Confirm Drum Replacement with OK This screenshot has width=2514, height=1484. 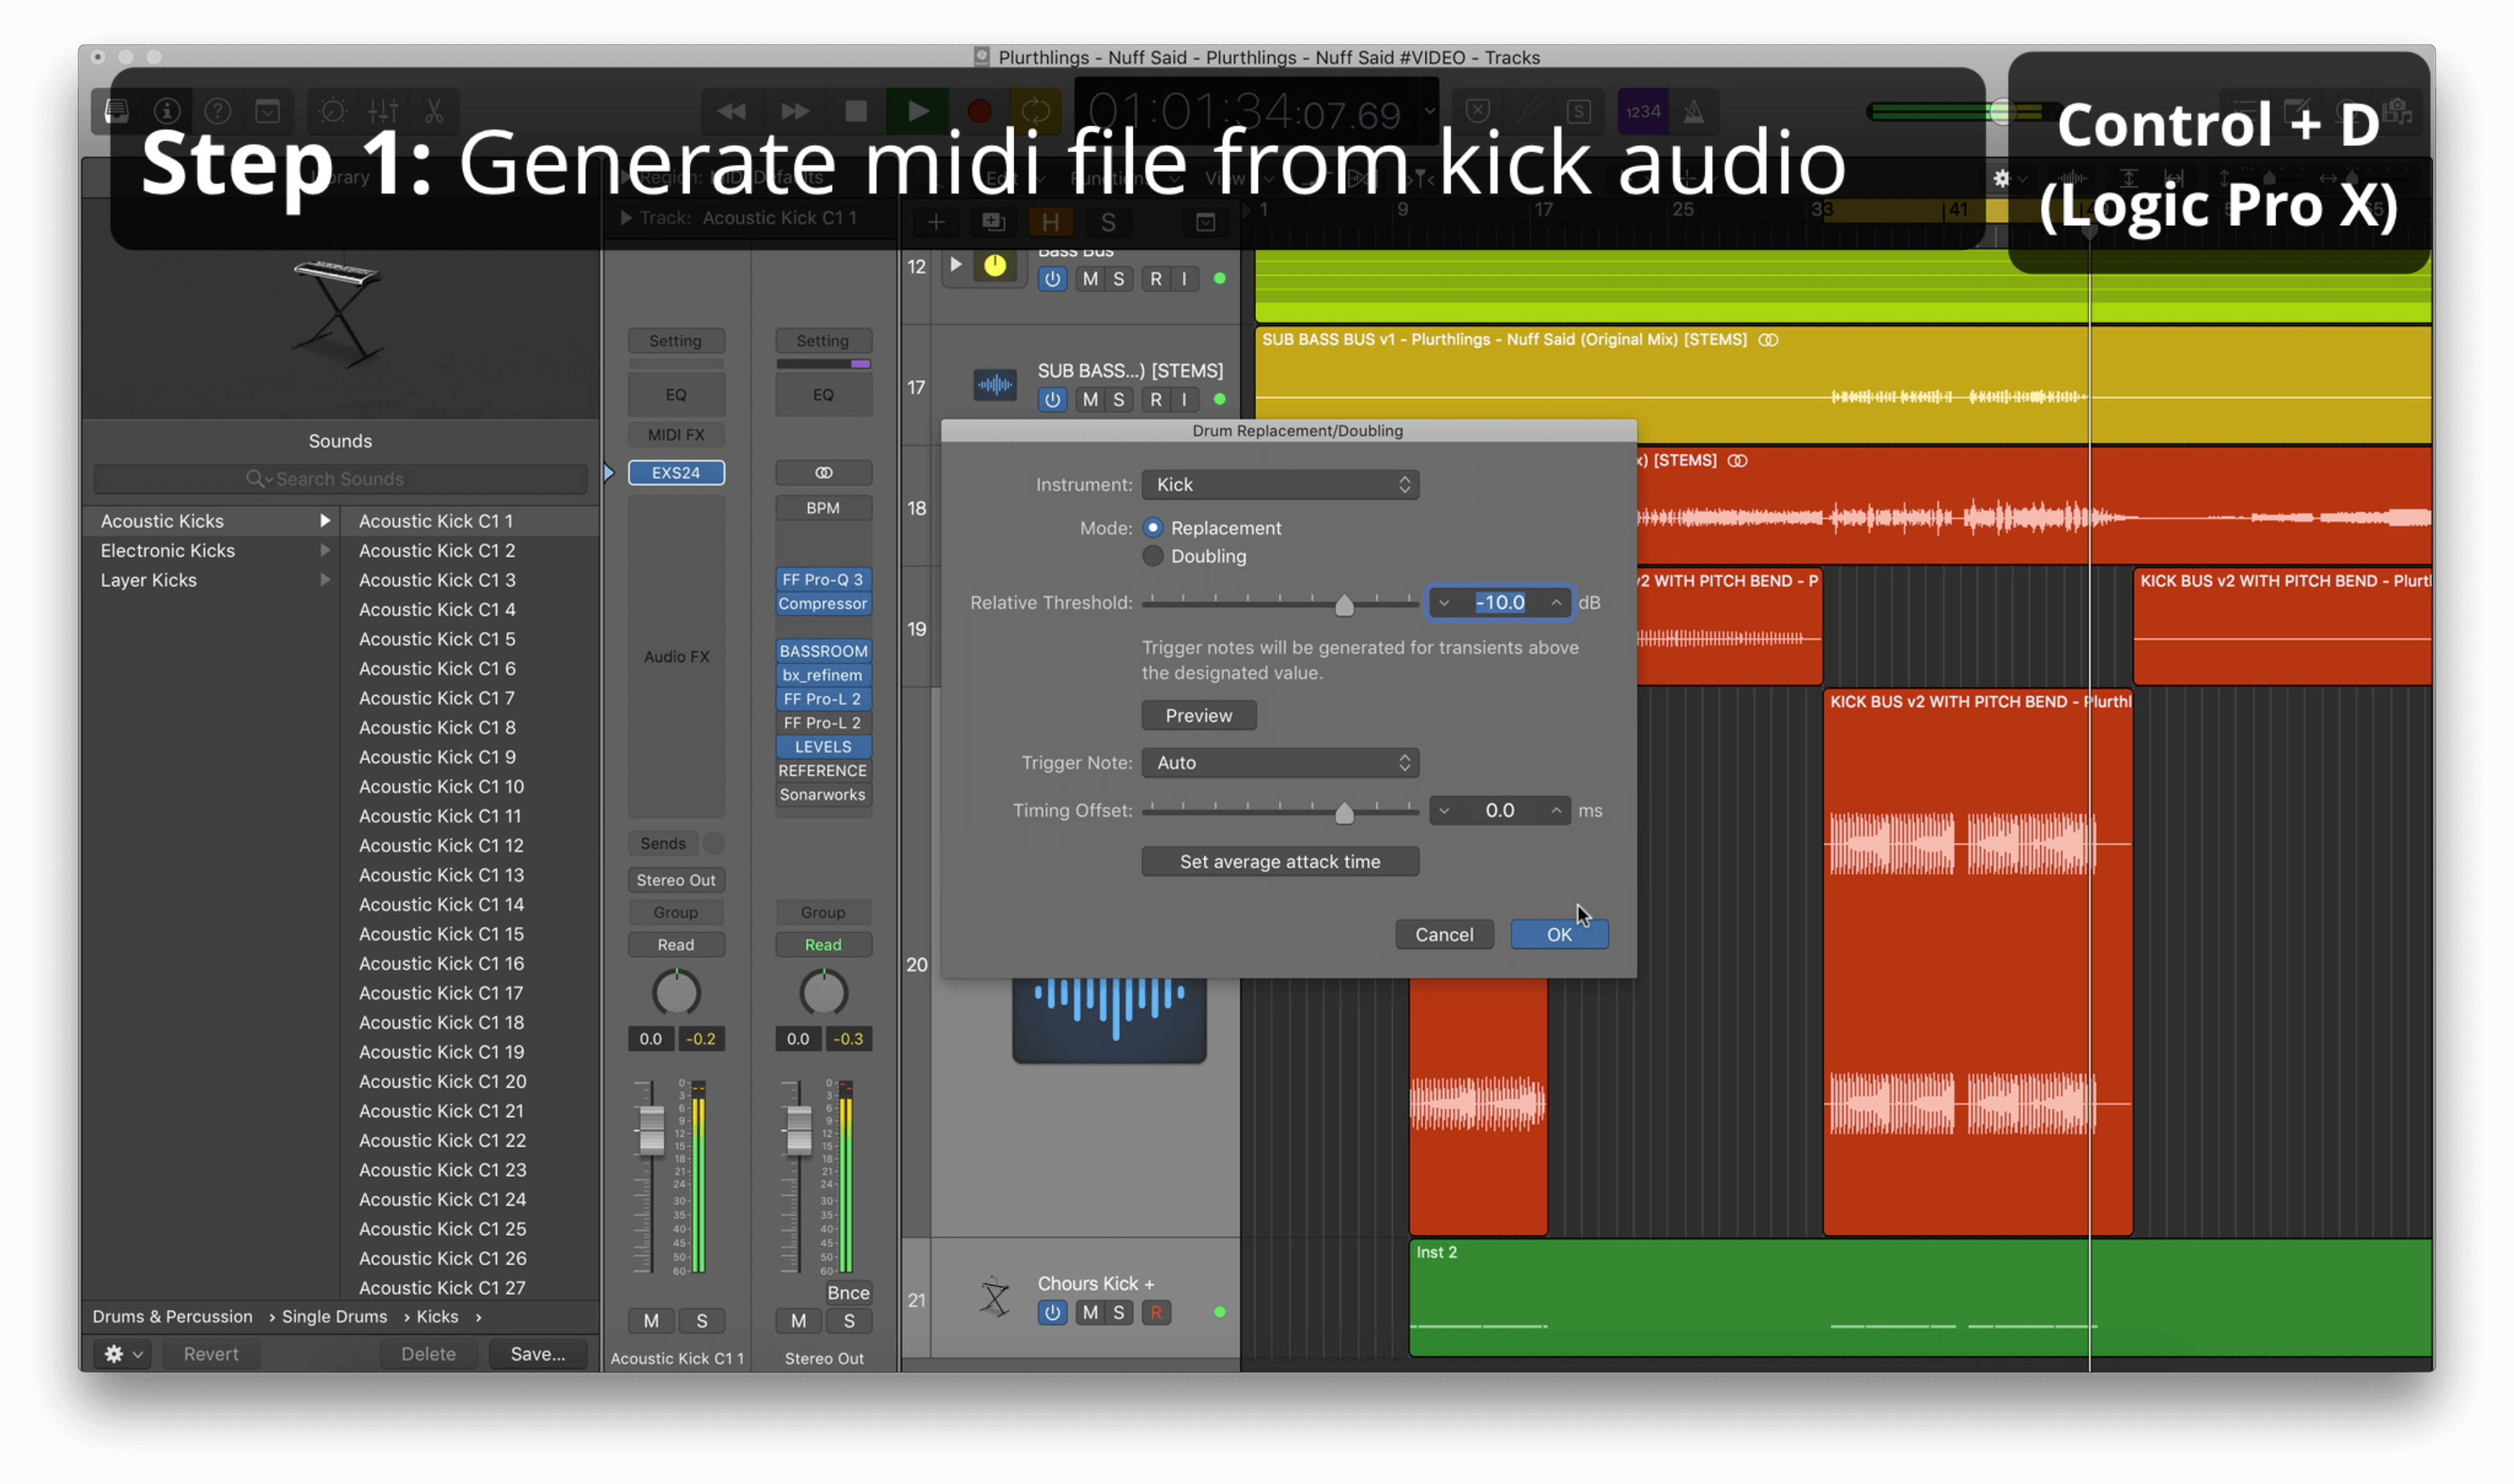[1559, 934]
